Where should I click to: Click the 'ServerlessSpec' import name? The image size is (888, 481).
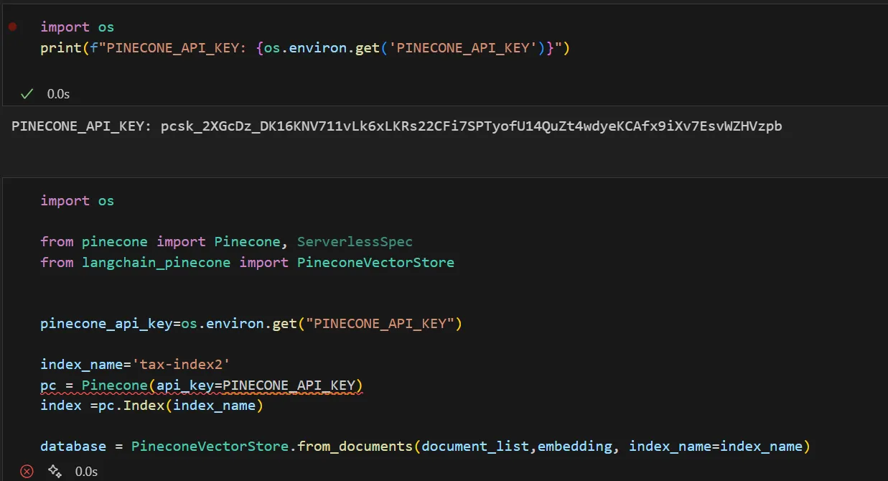[355, 242]
